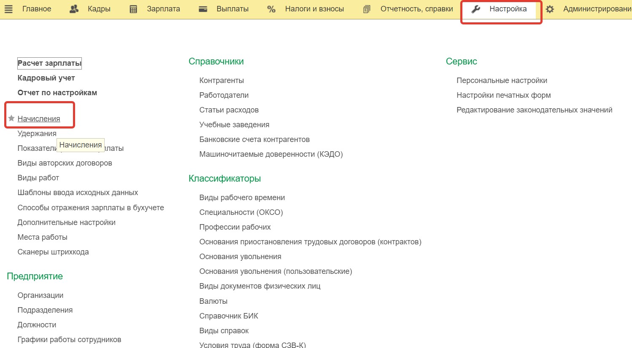Open the Начисления list

click(39, 119)
